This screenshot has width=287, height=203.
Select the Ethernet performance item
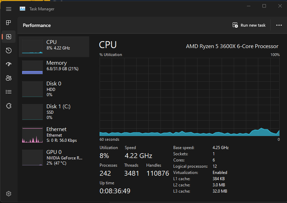pyautogui.click(x=54, y=135)
